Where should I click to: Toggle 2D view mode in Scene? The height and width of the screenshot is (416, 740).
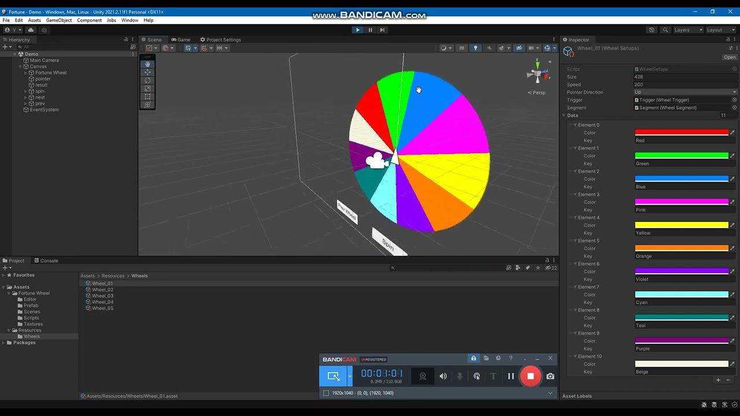(x=461, y=48)
